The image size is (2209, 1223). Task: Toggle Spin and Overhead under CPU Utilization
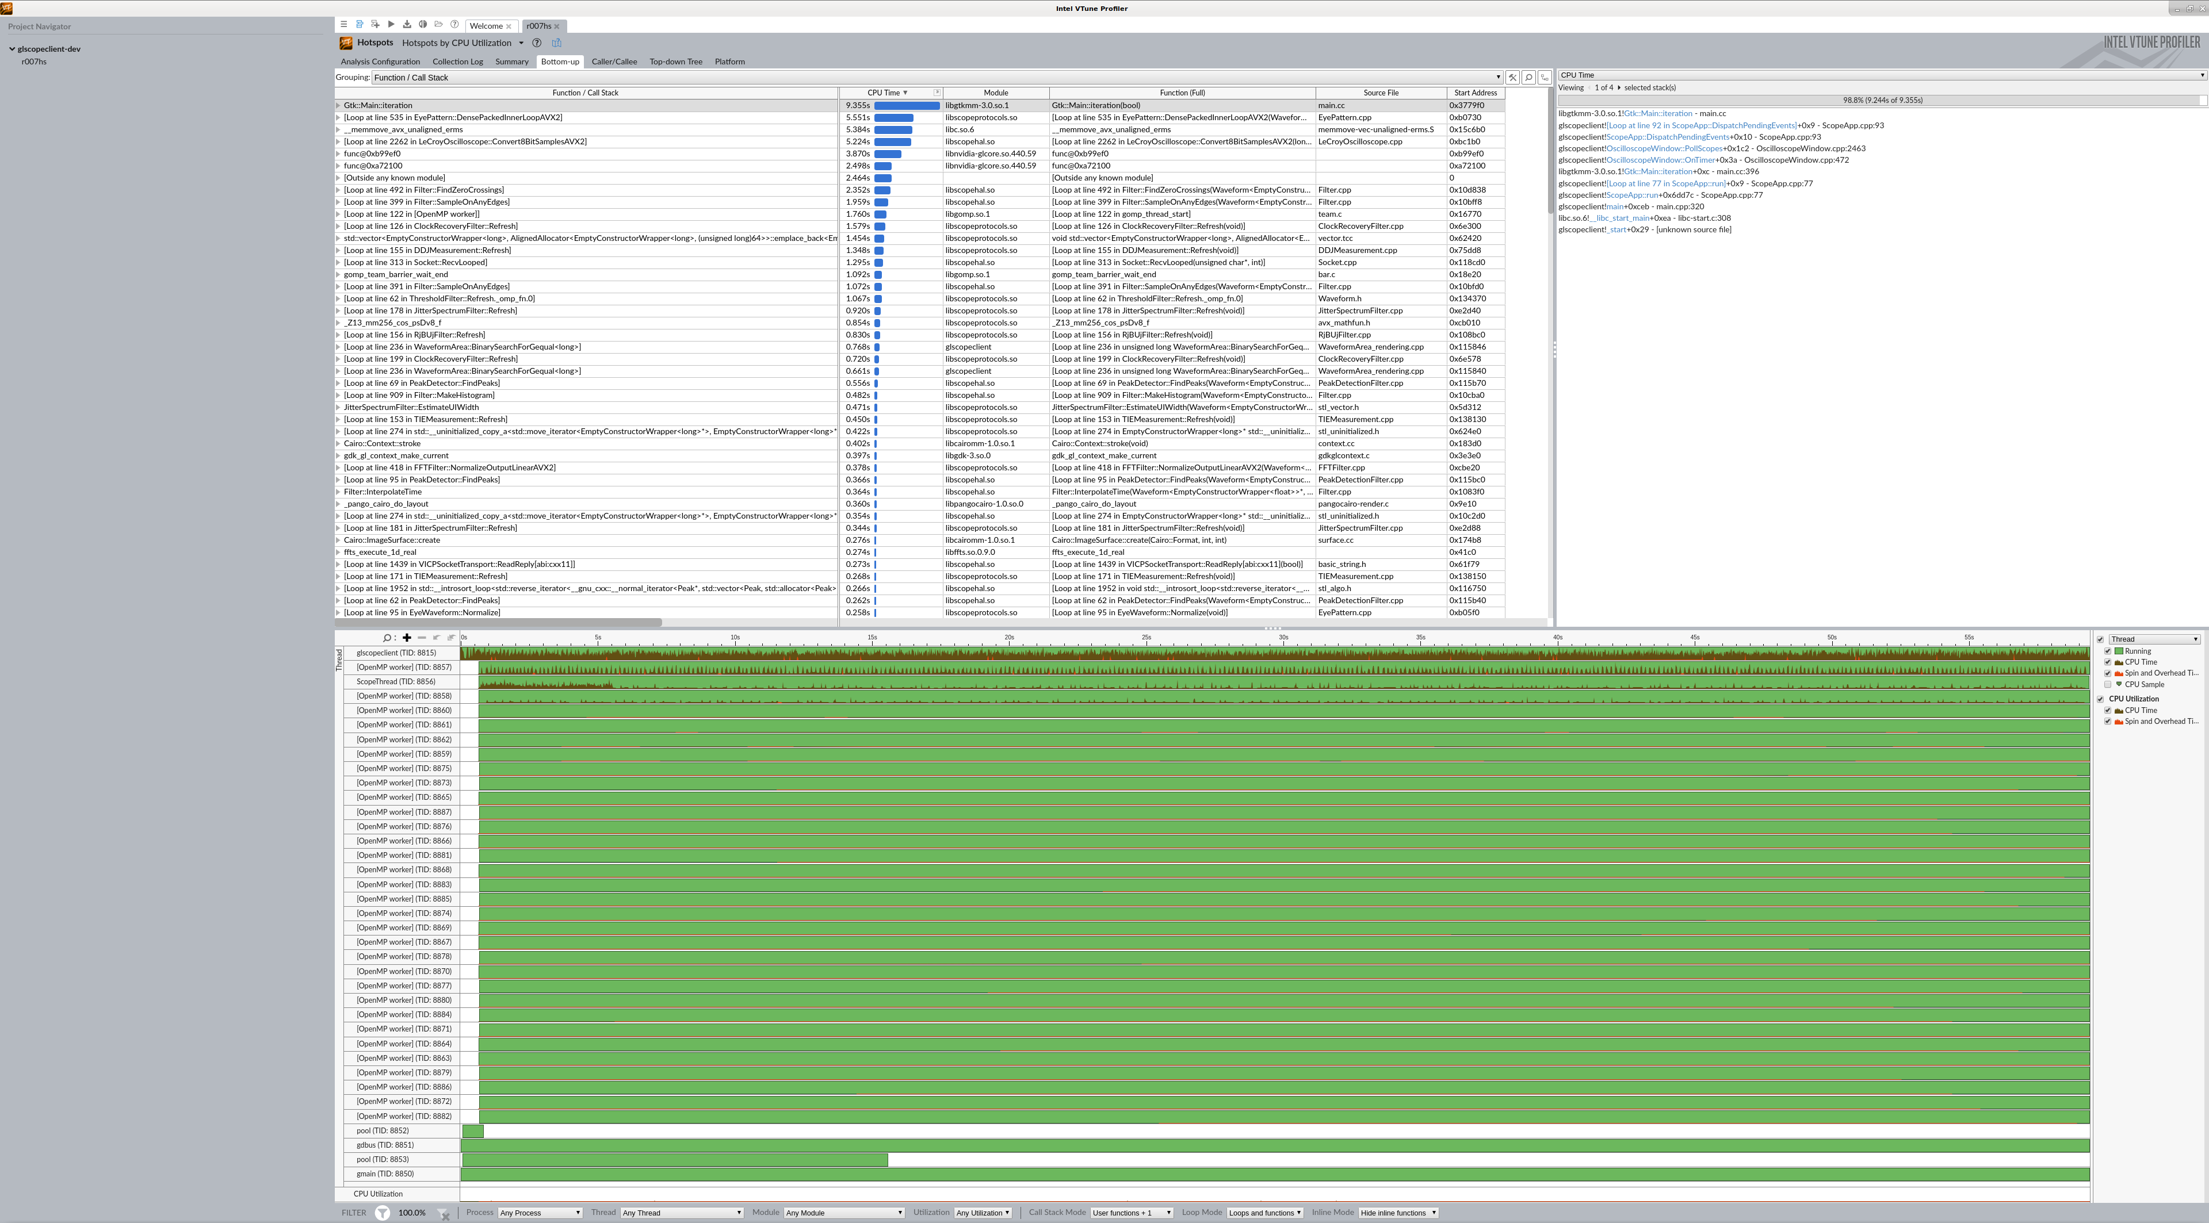pyautogui.click(x=2108, y=722)
